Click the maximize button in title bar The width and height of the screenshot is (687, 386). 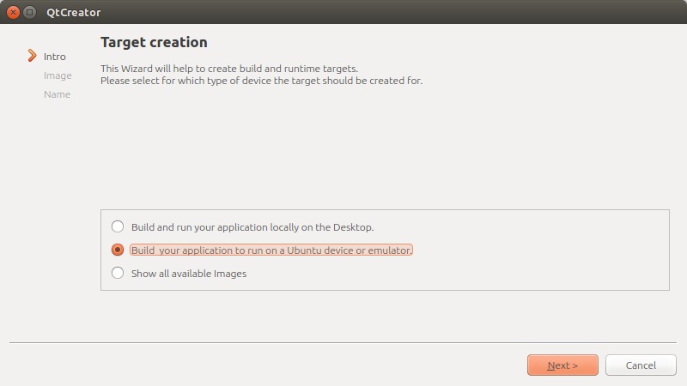29,12
